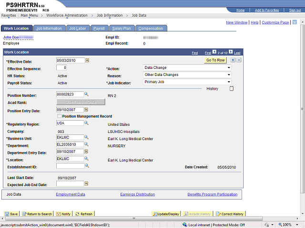Screen dimensions: 305x228
Task: Click the Update/Display button
Action: 166,214
